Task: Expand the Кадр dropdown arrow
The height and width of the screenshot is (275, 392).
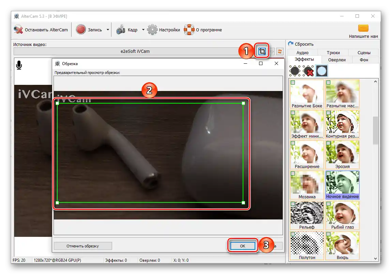Action: point(143,30)
